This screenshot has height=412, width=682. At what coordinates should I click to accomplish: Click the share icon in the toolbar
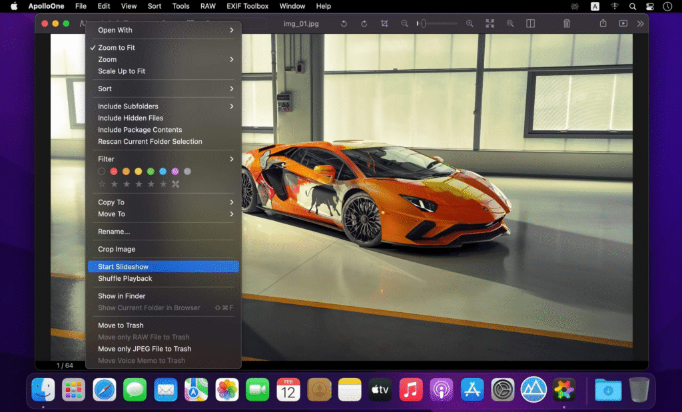(x=603, y=23)
